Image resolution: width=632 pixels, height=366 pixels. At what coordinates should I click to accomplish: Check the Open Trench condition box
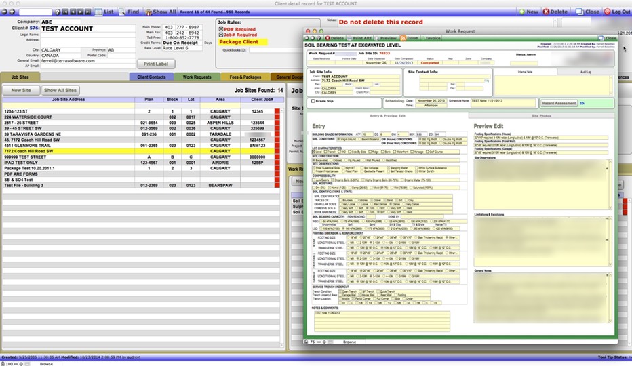(x=340, y=291)
